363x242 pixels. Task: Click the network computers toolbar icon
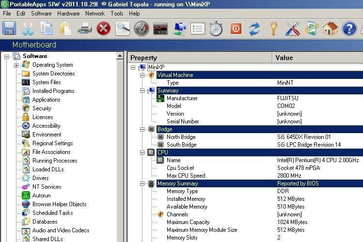click(x=179, y=29)
